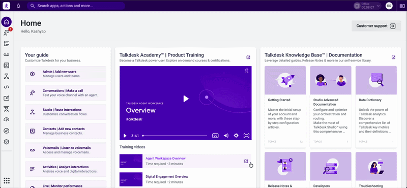407x188 pixels.
Task: Open Studio Advanced Documentation card
Action: (331, 107)
